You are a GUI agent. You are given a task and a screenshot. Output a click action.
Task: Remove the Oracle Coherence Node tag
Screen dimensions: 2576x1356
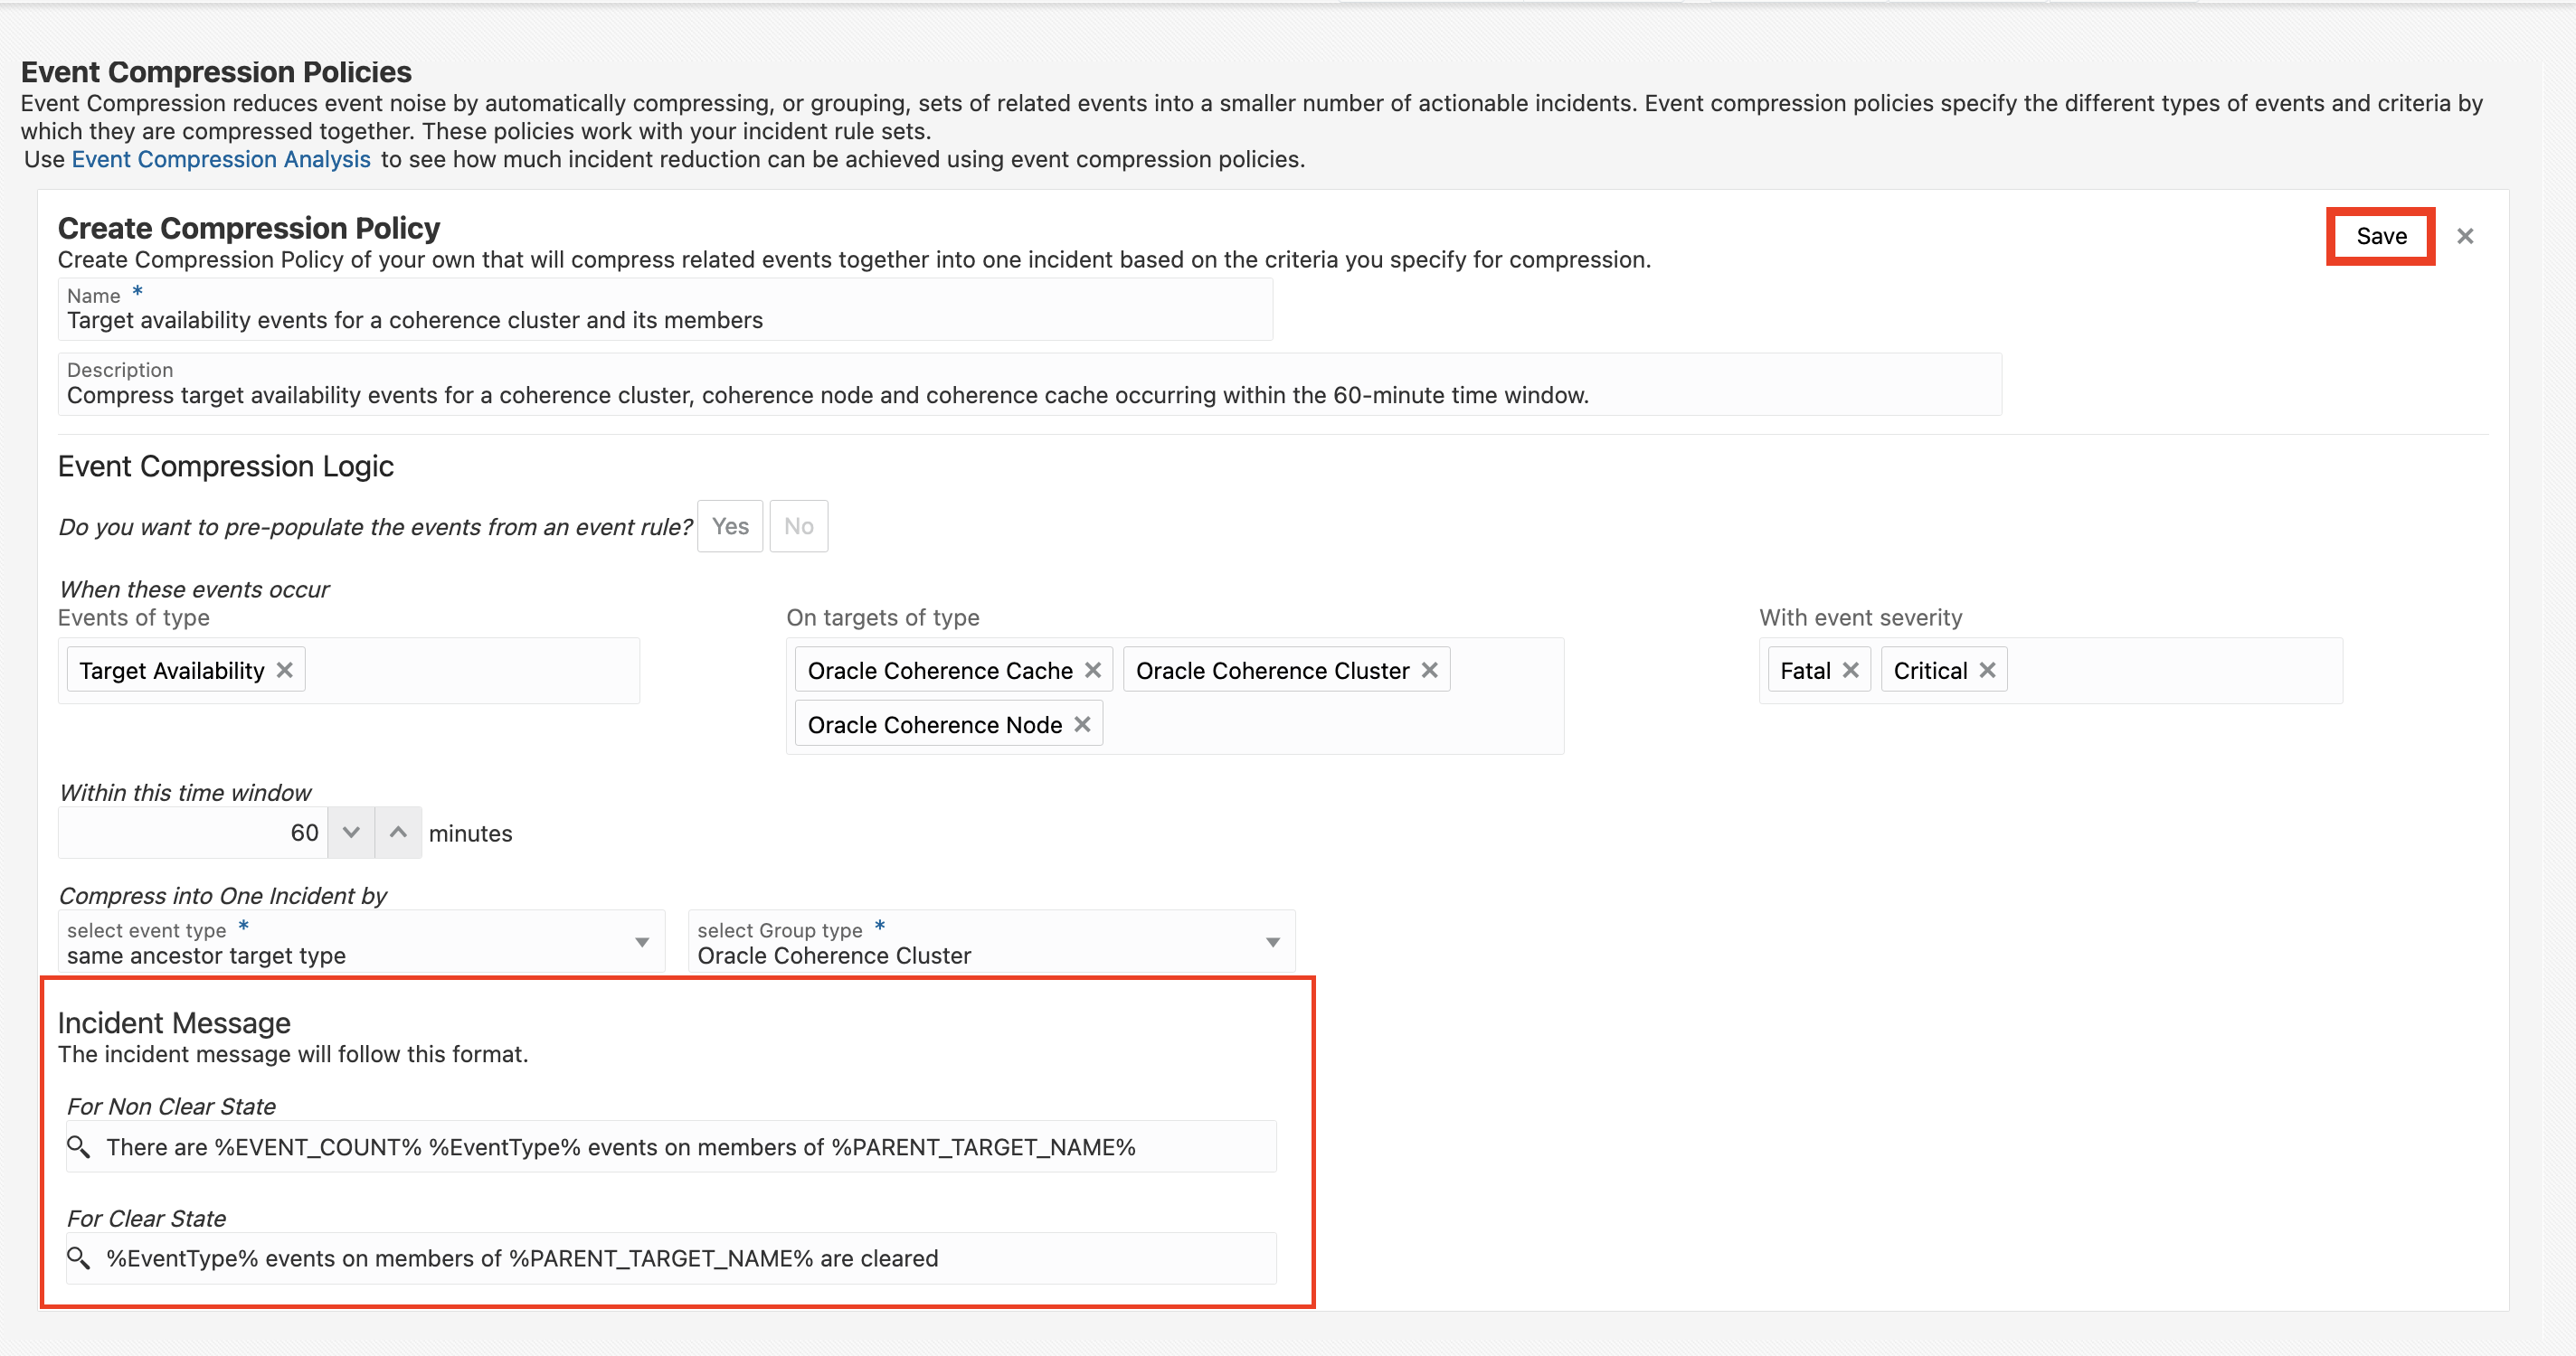click(1082, 724)
